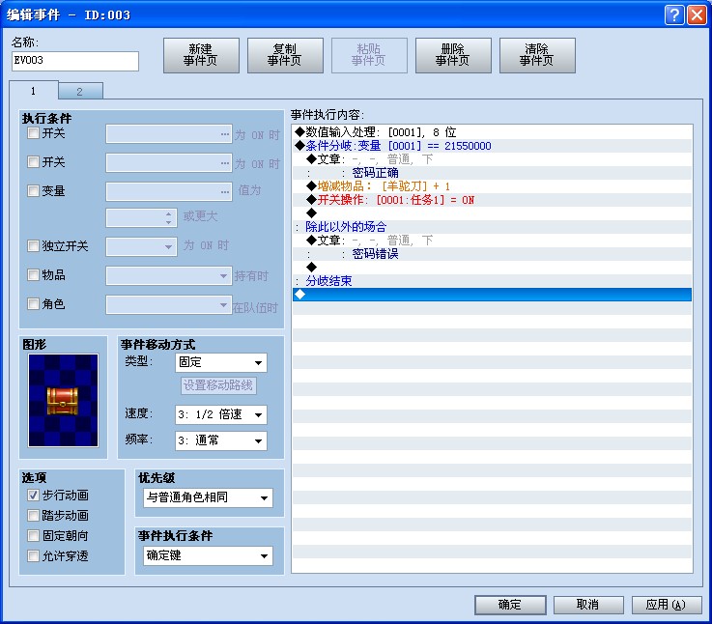The height and width of the screenshot is (624, 712).
Task: Click the 名称 field containing EV003
Action: coord(75,61)
